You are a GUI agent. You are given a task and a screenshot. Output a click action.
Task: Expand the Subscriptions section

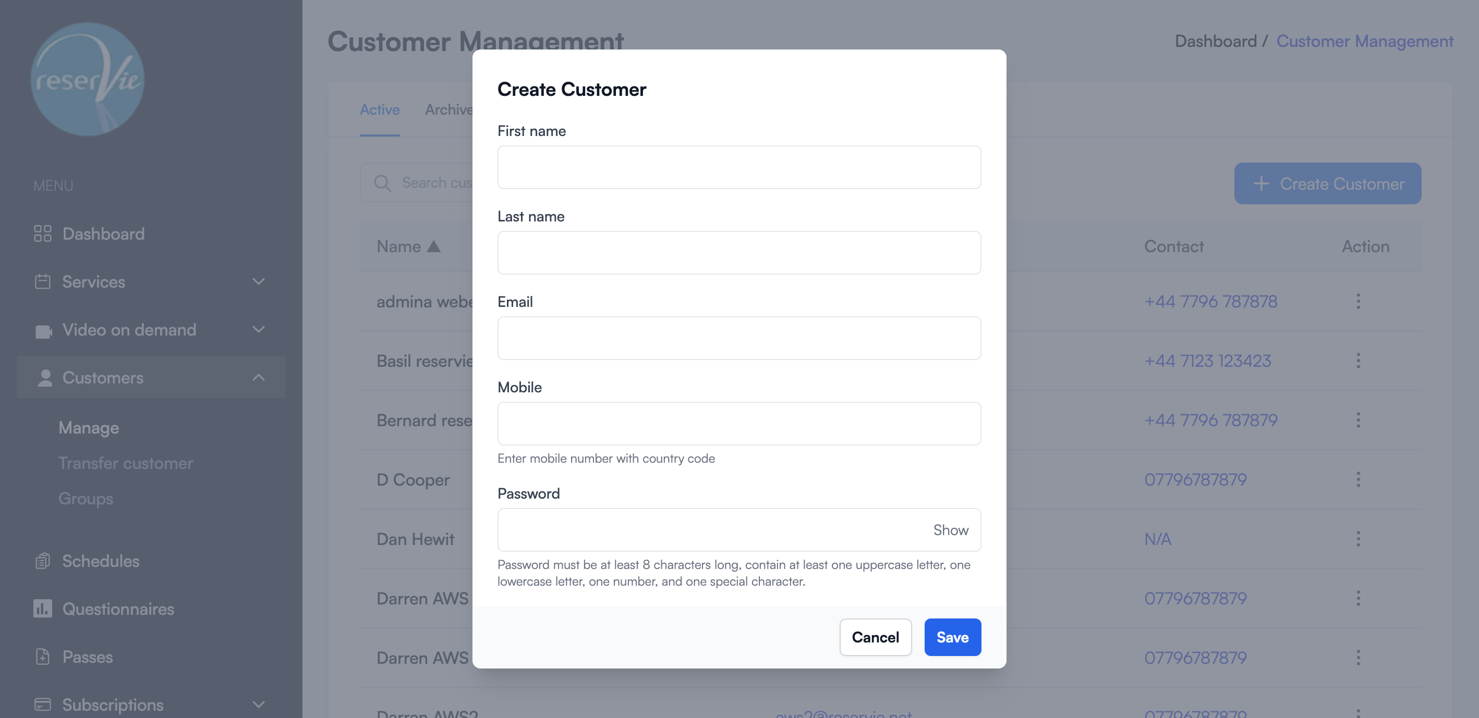pos(258,704)
